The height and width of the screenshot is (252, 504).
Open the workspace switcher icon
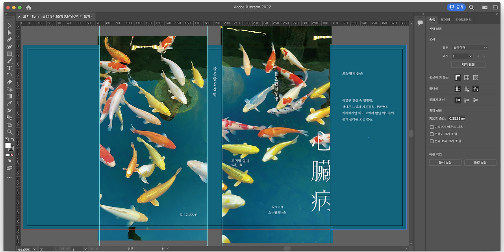pos(495,7)
